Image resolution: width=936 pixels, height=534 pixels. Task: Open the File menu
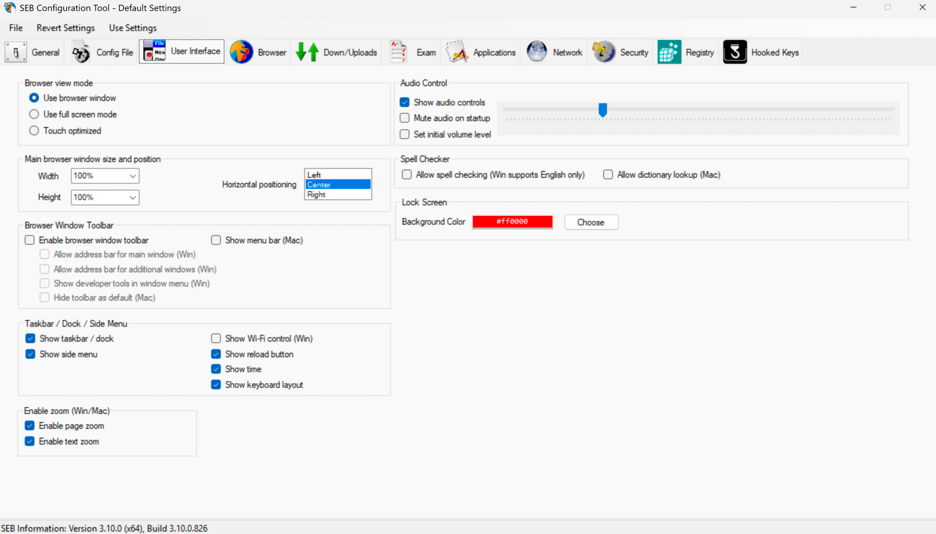[x=16, y=28]
